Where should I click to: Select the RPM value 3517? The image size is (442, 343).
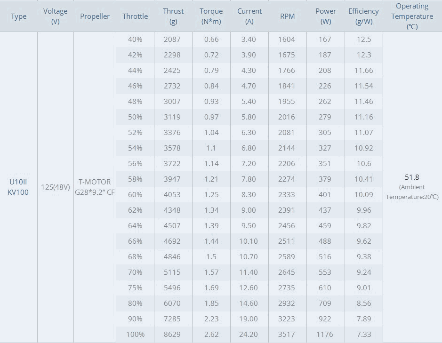click(287, 335)
